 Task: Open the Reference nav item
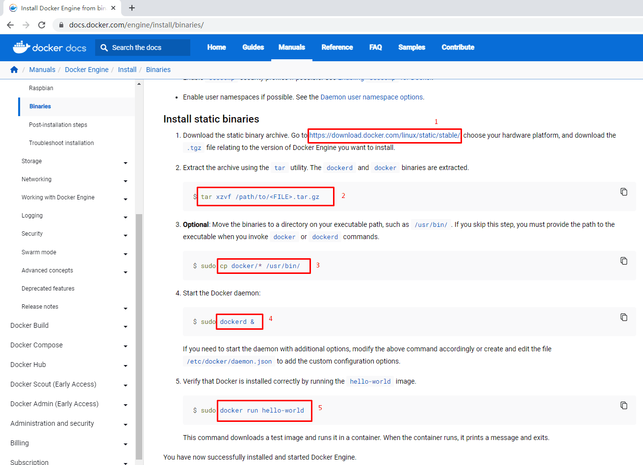pos(337,47)
